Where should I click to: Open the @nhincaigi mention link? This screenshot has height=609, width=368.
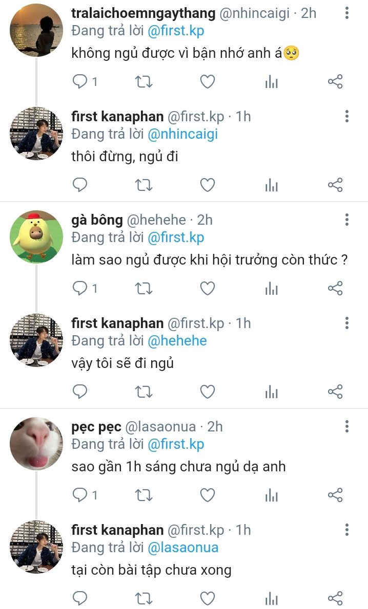click(x=182, y=134)
